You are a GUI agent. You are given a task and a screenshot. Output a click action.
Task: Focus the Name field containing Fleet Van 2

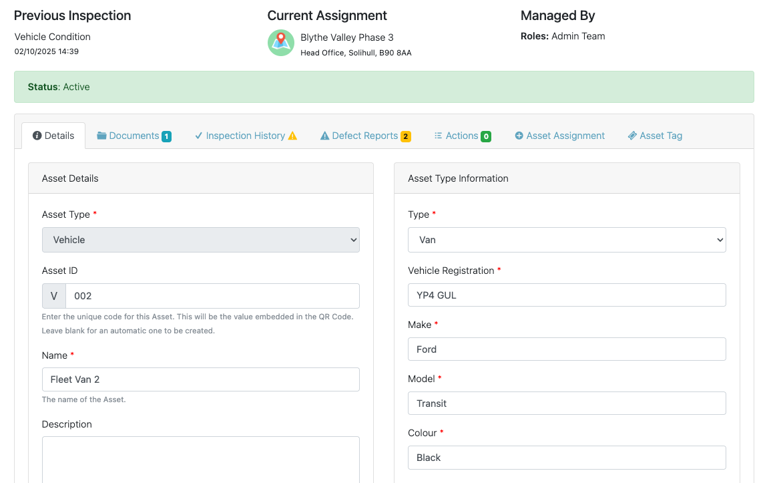coord(200,379)
